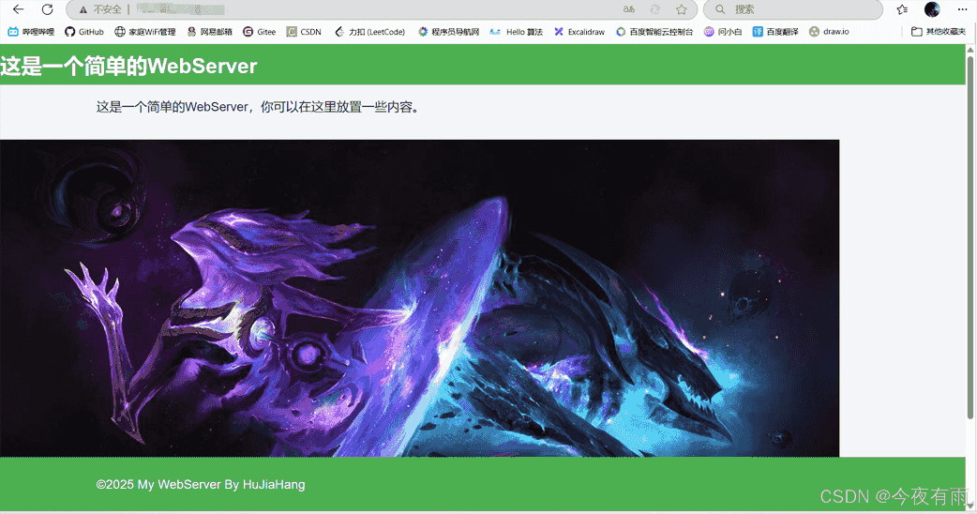This screenshot has height=514, width=977.
Task: Open the browser settings ellipsis menu
Action: [x=962, y=9]
